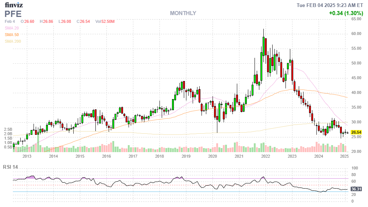Click the 2022 year label on time axis

pyautogui.click(x=266, y=157)
